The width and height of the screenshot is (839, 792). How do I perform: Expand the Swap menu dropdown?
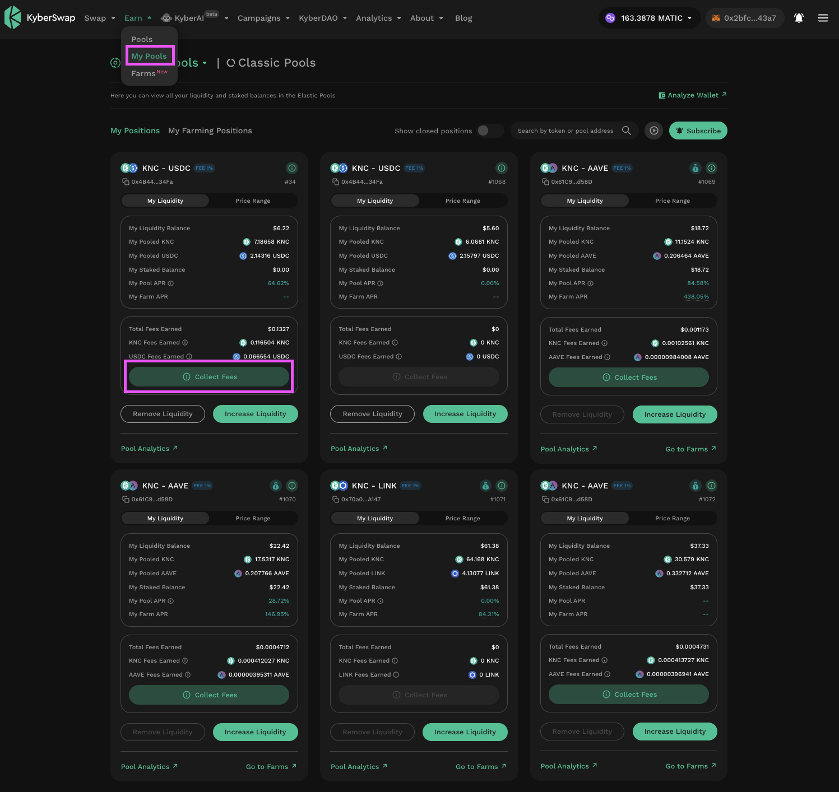100,18
